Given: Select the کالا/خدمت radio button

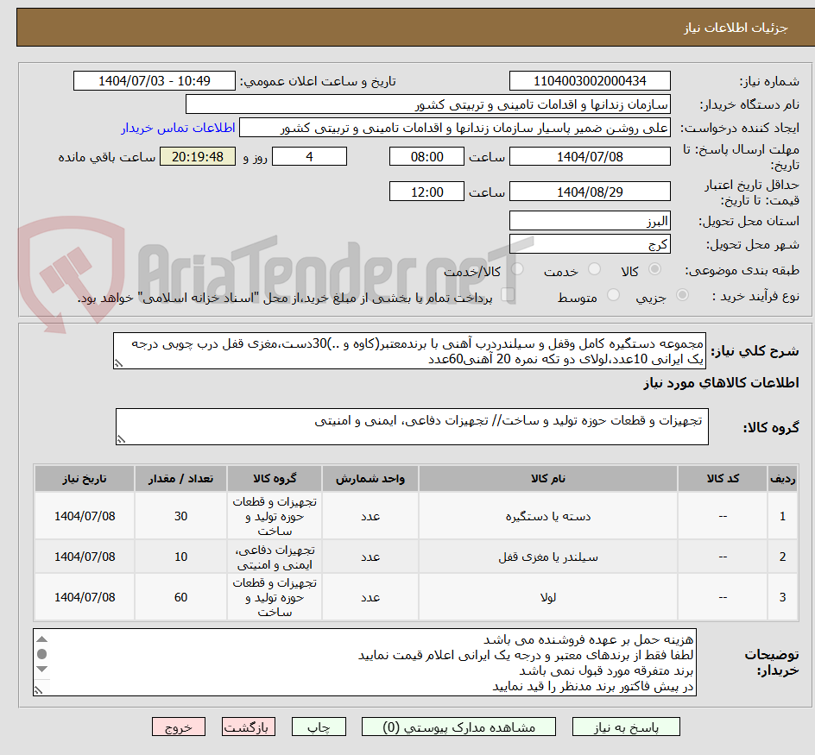Looking at the screenshot, I should pos(517,269).
